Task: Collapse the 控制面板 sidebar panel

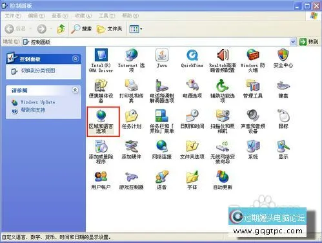Action: pos(75,59)
